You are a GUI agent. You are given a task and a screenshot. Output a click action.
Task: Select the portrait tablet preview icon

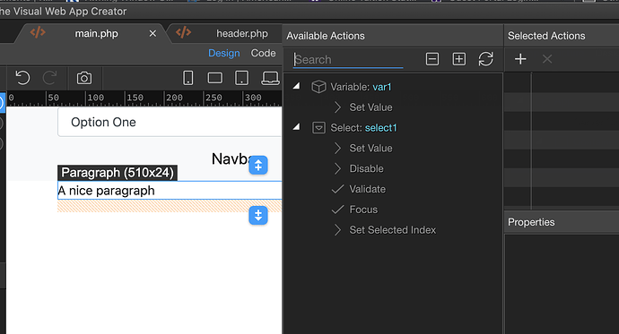tap(241, 78)
